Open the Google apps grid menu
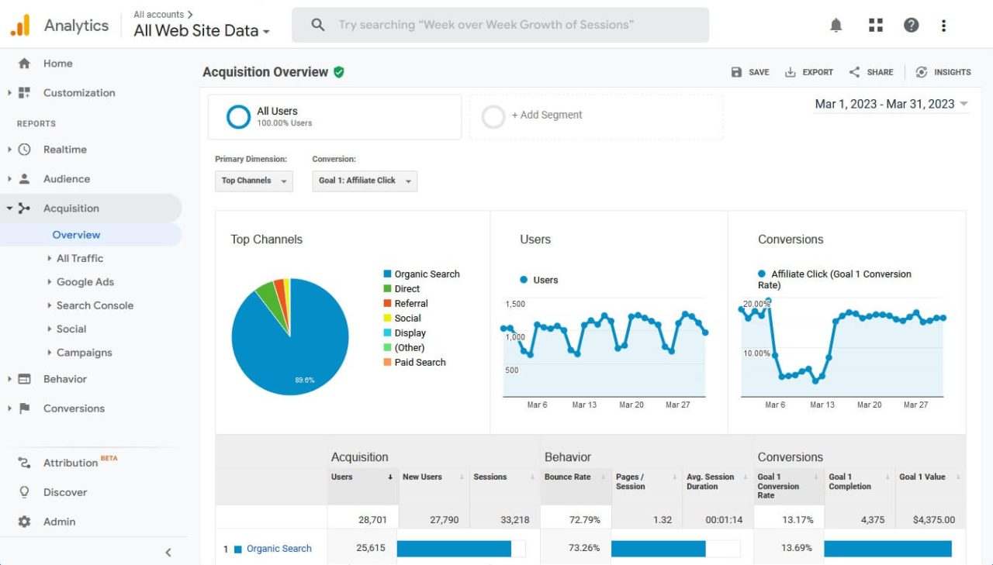The height and width of the screenshot is (565, 993). point(875,24)
